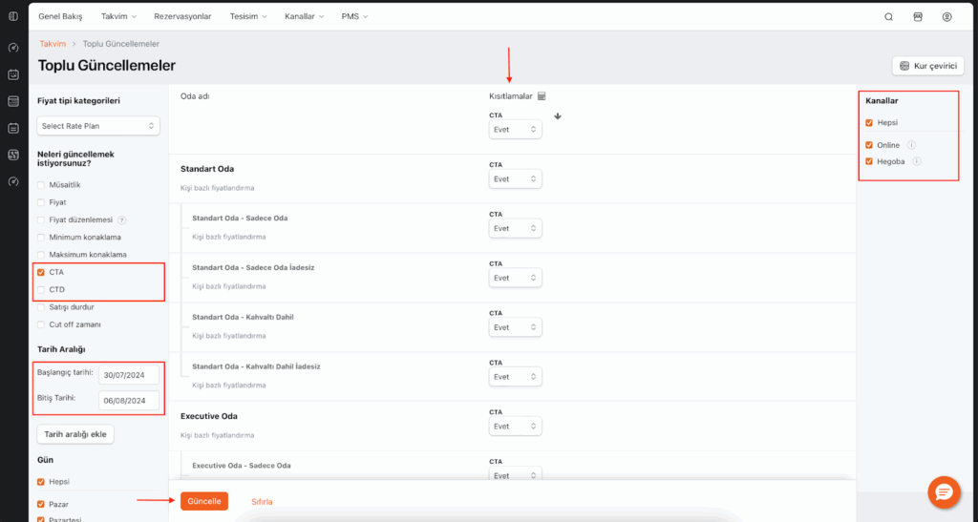Toggle the sidebar panel icon at top-left
This screenshot has height=522, width=978.
12,16
